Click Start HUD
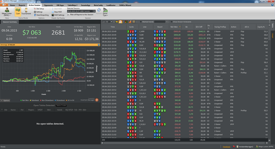Image resolution: width=275 pixels, height=149 pixels. tap(57, 9)
